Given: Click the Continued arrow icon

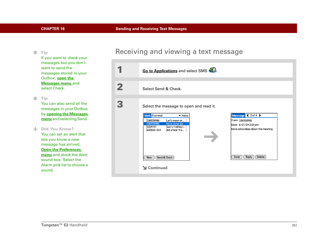Looking at the screenshot, I should tap(145, 168).
